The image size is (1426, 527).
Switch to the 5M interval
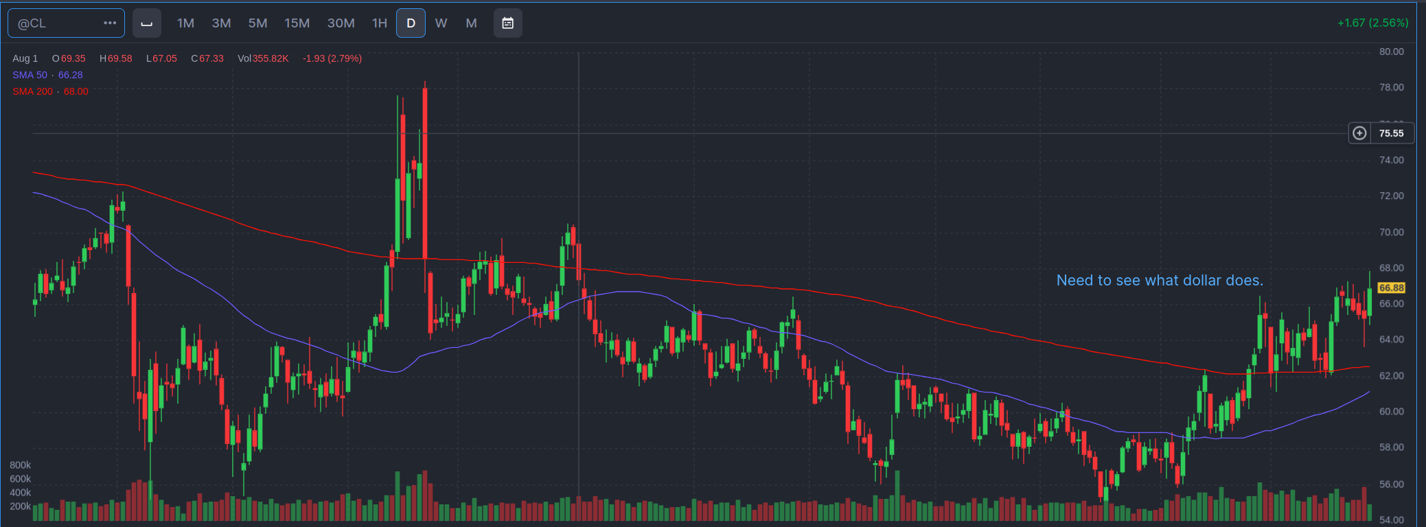pyautogui.click(x=257, y=23)
